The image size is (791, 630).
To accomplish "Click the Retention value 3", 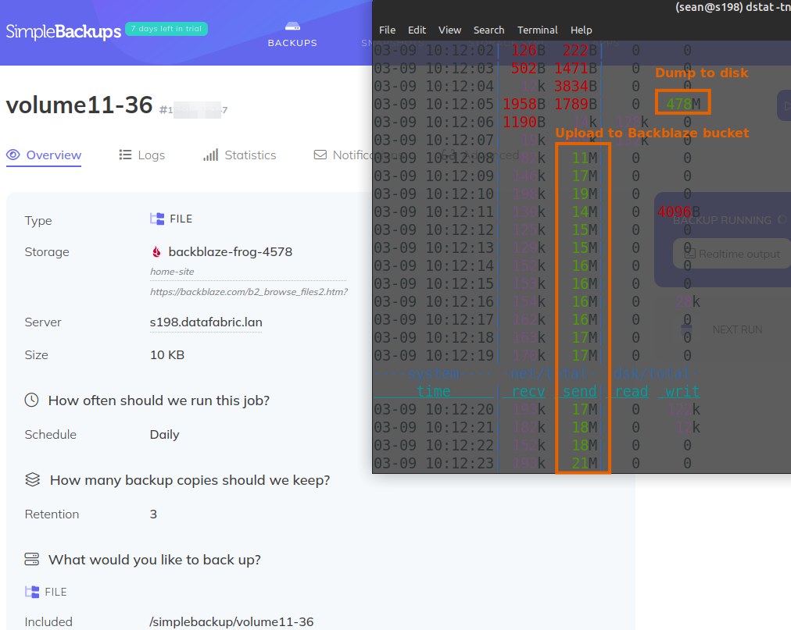I will coord(153,514).
